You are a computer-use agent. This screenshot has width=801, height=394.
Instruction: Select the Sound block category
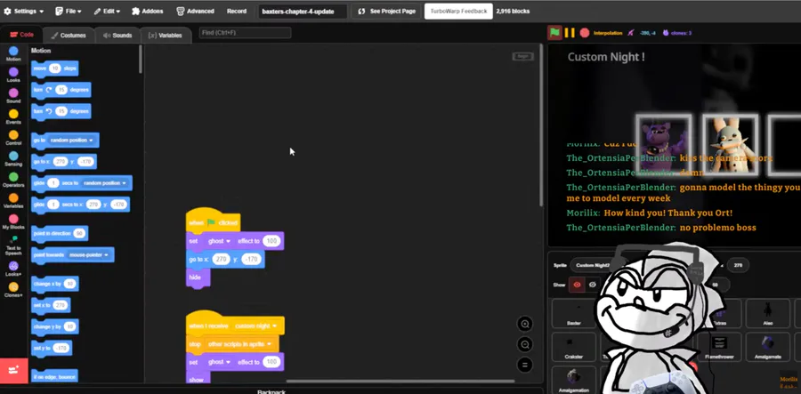click(13, 96)
